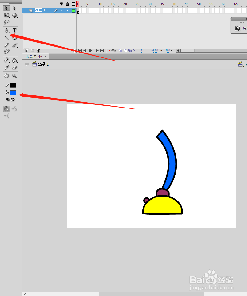Toggle lock on all layers
The image size is (247, 296).
pyautogui.click(x=67, y=4)
